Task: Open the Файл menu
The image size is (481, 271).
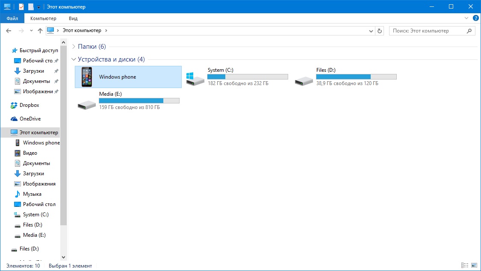Action: coord(12,18)
